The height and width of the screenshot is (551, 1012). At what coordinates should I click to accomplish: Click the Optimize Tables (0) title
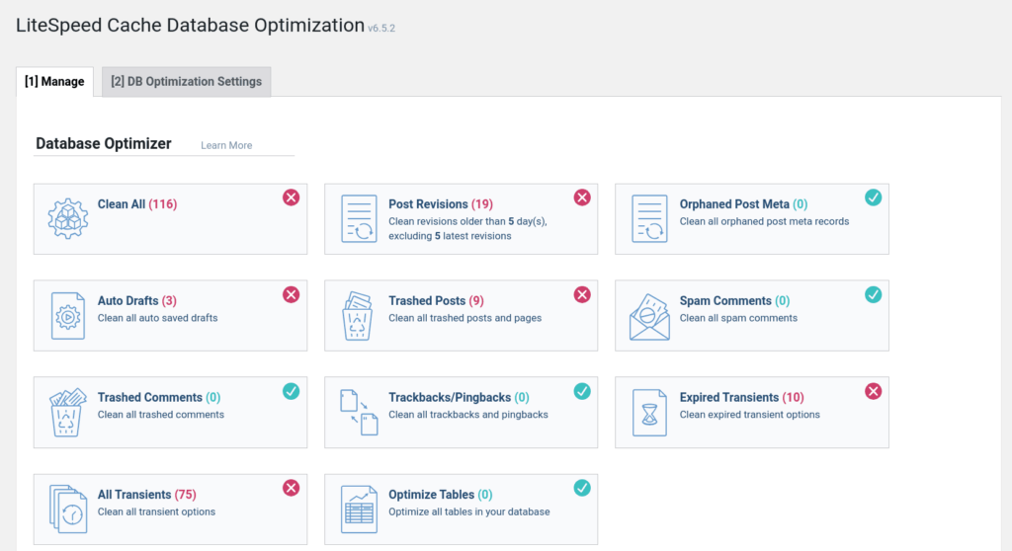(x=440, y=495)
